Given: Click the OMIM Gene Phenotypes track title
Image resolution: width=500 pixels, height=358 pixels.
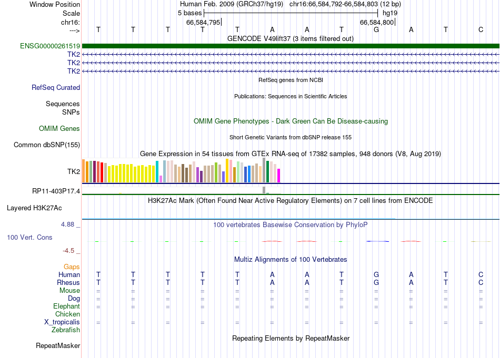Looking at the screenshot, I should point(291,121).
